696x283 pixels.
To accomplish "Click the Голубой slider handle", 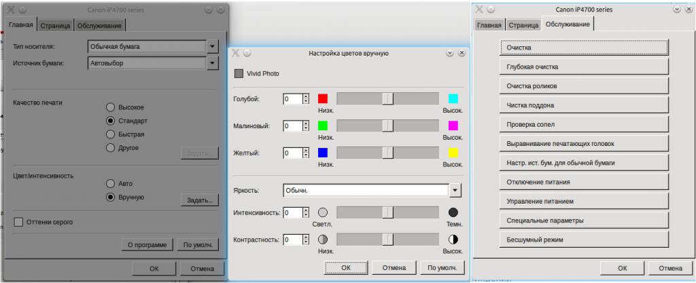I will pyautogui.click(x=388, y=99).
